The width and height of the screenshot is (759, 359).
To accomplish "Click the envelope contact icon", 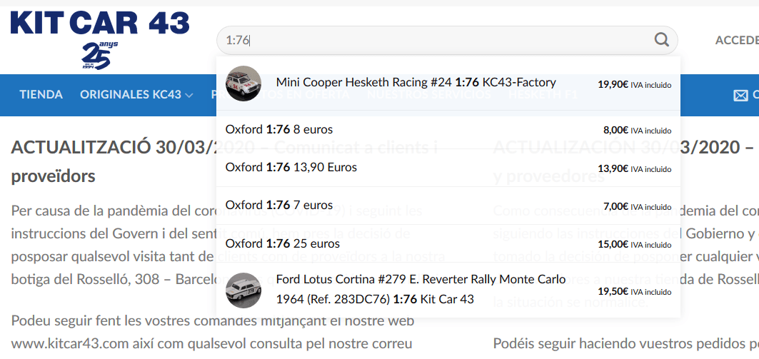I will click(740, 96).
